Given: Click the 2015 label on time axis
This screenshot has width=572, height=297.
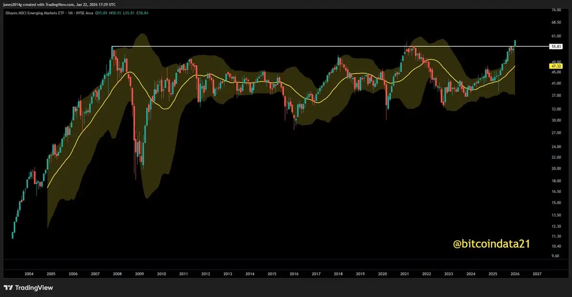Looking at the screenshot, I should (272, 274).
